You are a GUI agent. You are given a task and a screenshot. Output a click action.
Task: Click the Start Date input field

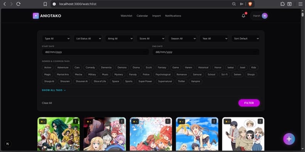[x=95, y=52]
